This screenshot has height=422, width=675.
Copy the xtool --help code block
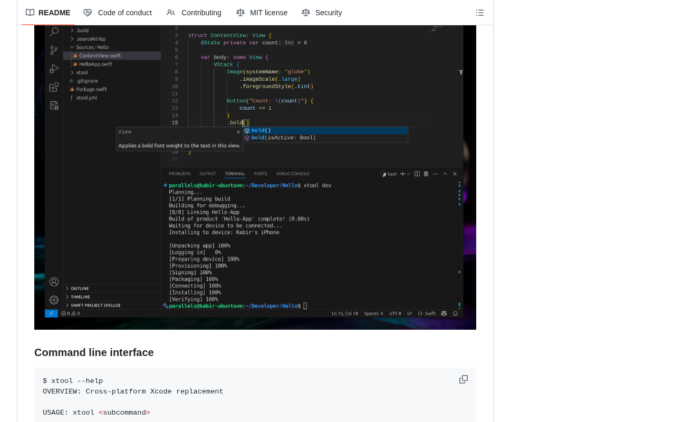coord(464,379)
